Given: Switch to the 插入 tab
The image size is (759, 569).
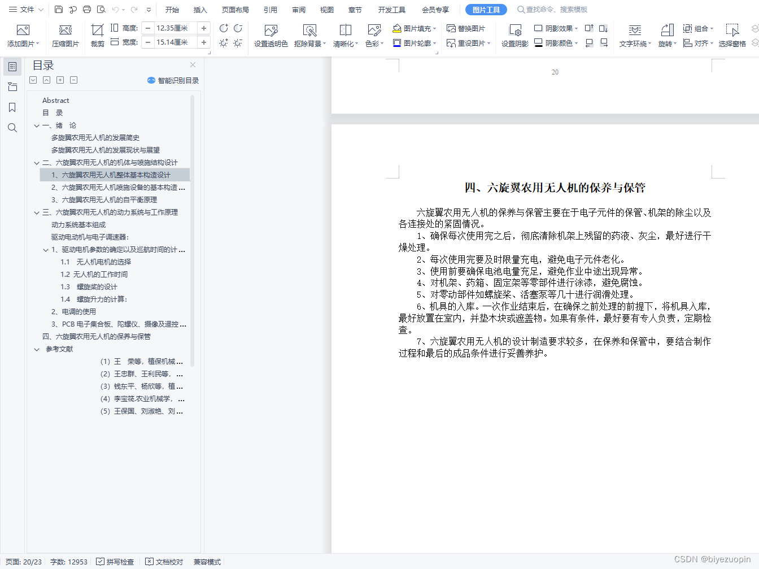Looking at the screenshot, I should pos(200,10).
